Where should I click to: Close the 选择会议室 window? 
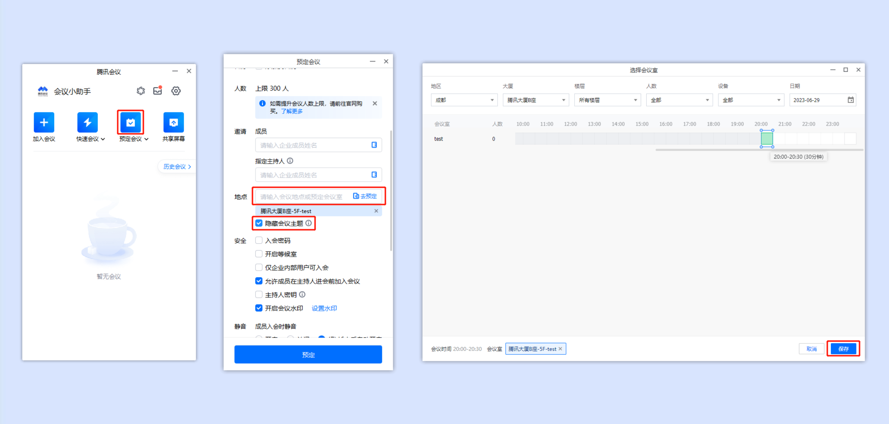858,70
